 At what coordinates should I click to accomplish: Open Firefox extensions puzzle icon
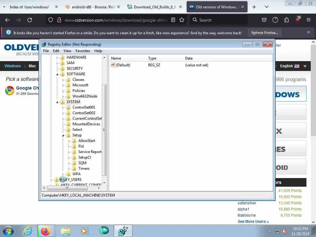(x=286, y=20)
